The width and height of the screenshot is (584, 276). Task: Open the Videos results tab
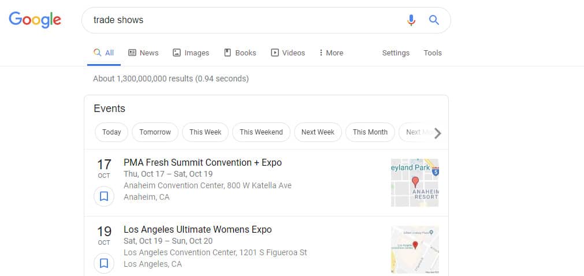(288, 53)
